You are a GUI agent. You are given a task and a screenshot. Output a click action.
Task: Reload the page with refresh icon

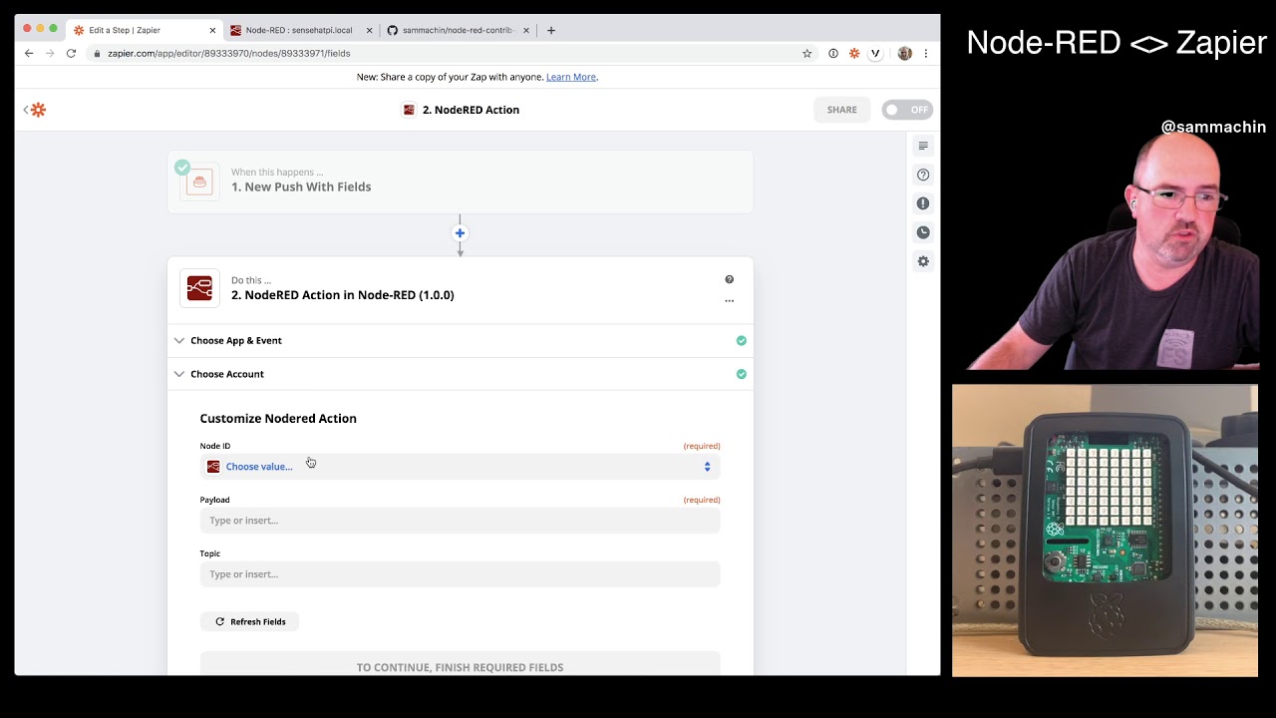pyautogui.click(x=71, y=53)
